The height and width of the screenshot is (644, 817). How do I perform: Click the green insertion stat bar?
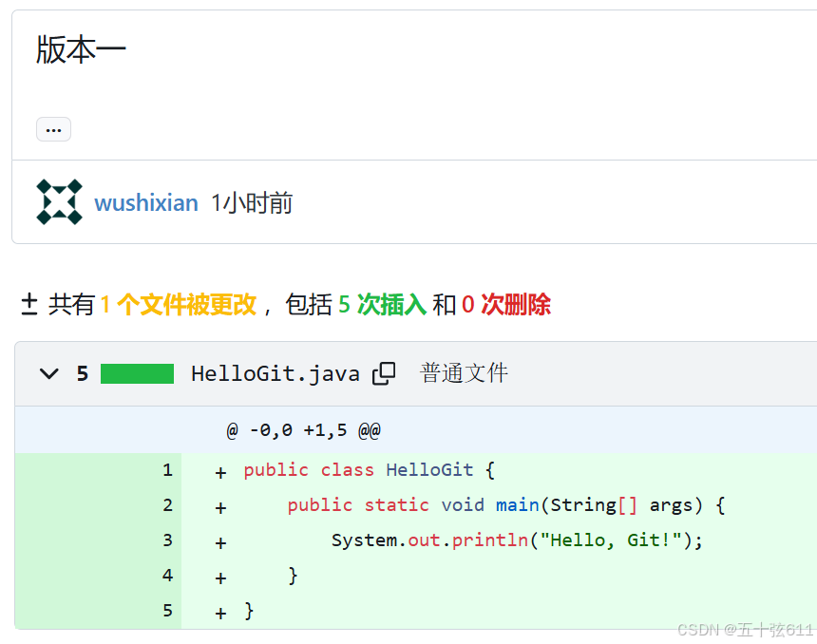click(x=137, y=373)
